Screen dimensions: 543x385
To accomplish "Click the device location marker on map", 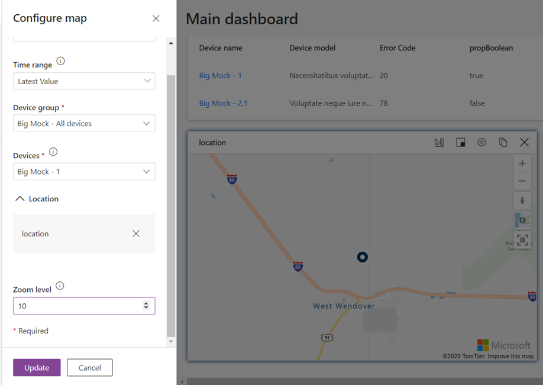I will (x=362, y=257).
